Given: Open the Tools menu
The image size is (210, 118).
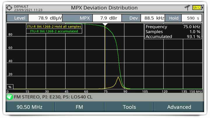Looking at the screenshot, I should [129, 107].
